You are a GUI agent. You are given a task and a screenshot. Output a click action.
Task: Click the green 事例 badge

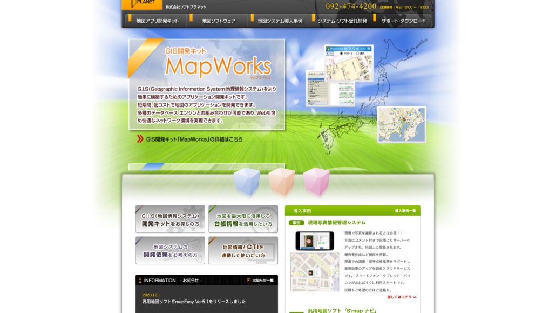pos(296,223)
